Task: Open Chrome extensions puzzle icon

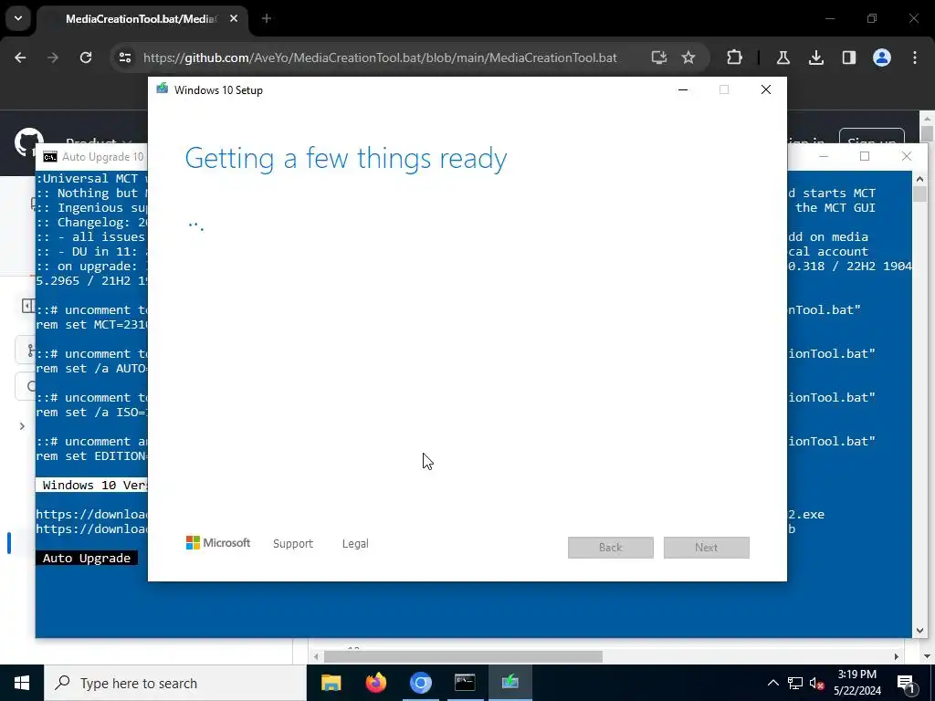Action: 735,58
